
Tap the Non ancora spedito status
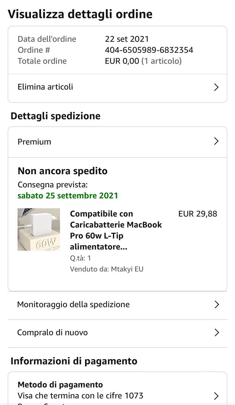coord(63,171)
